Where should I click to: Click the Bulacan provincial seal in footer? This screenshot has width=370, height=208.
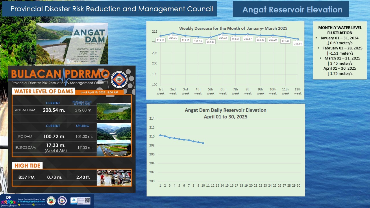point(51,201)
